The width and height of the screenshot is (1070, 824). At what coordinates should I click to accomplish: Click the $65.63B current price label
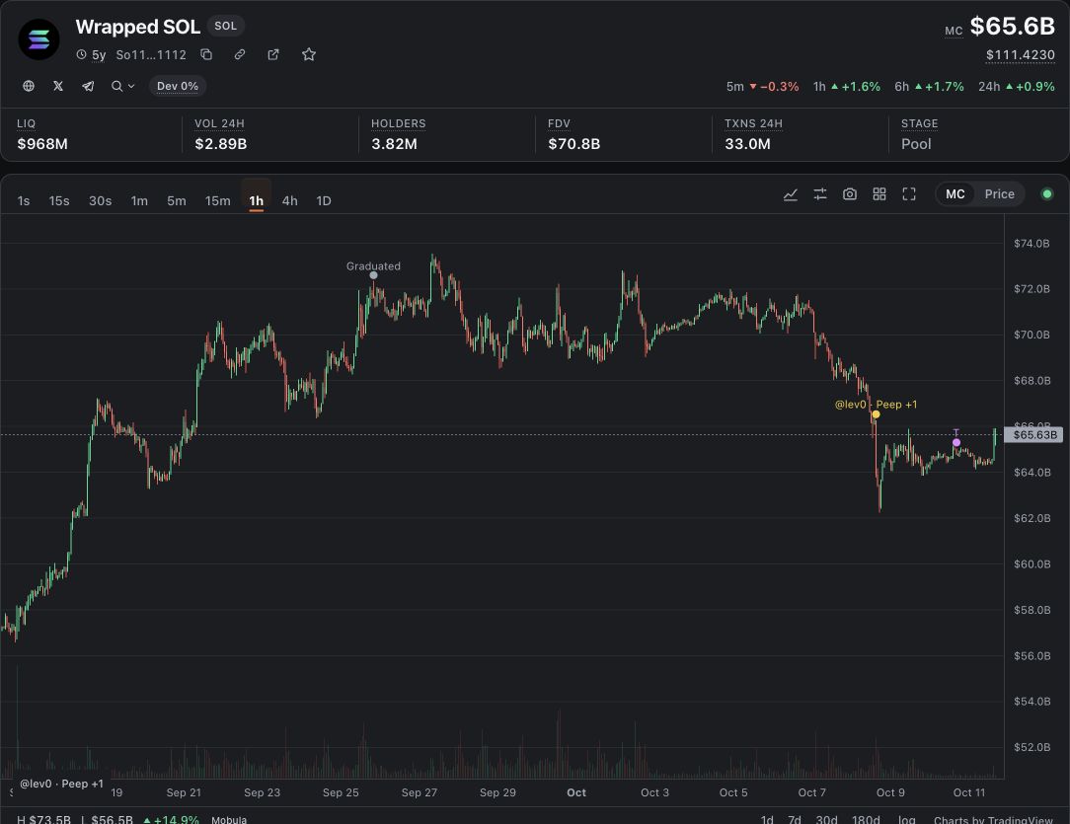[x=1033, y=434]
